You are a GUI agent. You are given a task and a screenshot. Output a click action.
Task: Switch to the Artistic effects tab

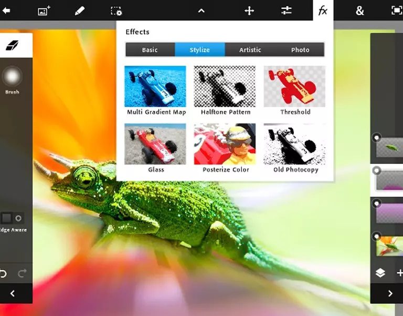tap(250, 50)
